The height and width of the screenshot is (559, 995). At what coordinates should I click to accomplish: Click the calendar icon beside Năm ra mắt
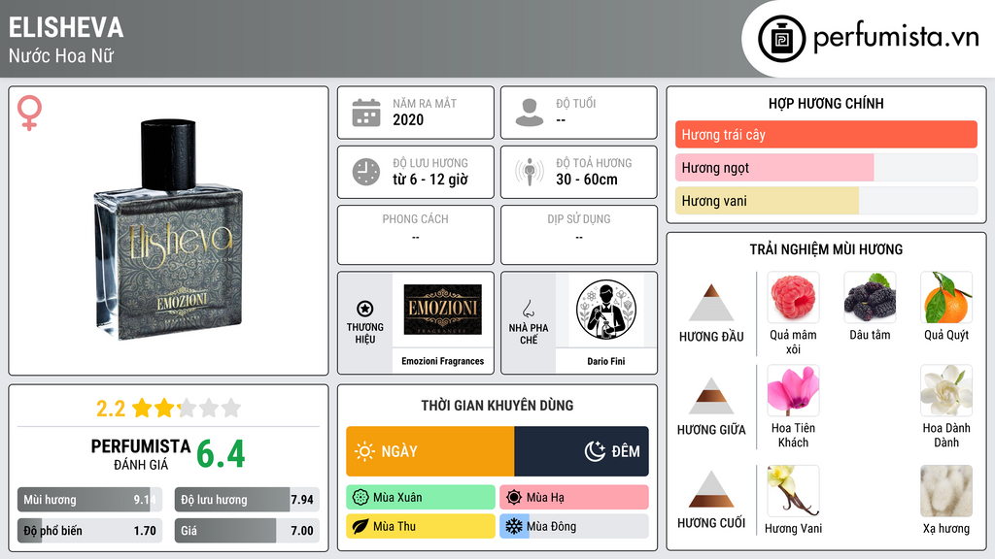366,113
